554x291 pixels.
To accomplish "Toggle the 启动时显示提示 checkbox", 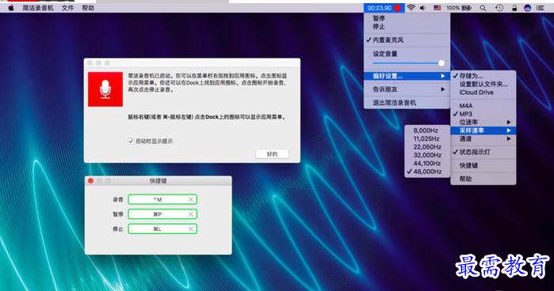I will pos(130,141).
